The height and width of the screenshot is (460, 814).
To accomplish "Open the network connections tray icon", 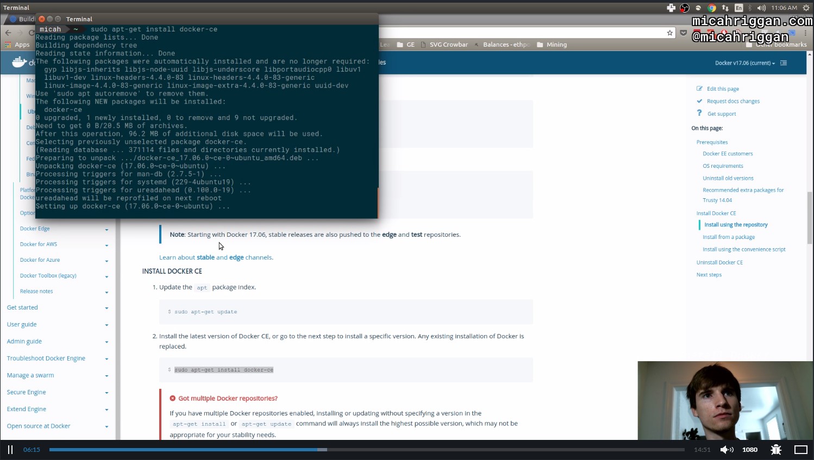I will [725, 8].
